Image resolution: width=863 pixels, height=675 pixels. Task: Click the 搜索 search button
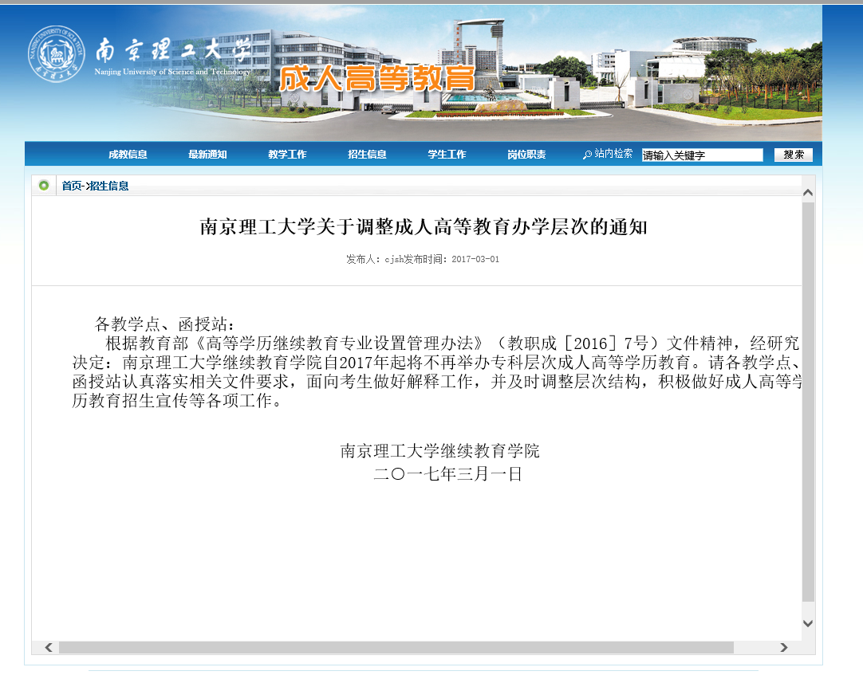pyautogui.click(x=794, y=155)
